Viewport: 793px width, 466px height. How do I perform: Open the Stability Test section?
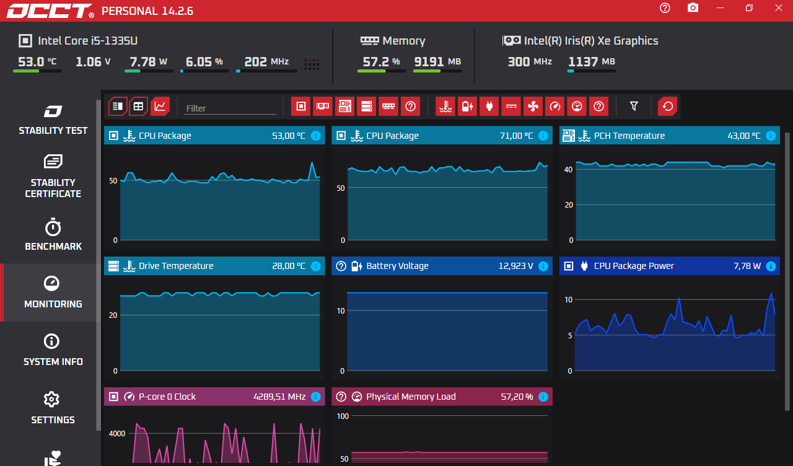(53, 120)
